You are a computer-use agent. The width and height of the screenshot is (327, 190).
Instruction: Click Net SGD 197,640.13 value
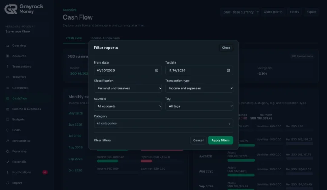tap(298, 170)
